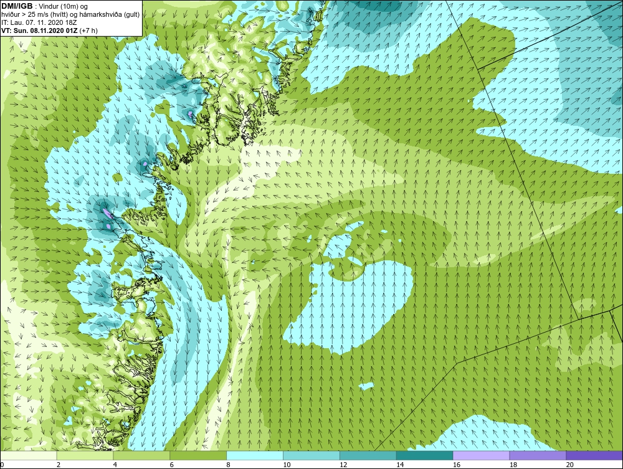Click the 'Vindur (10m) og' label

point(63,6)
